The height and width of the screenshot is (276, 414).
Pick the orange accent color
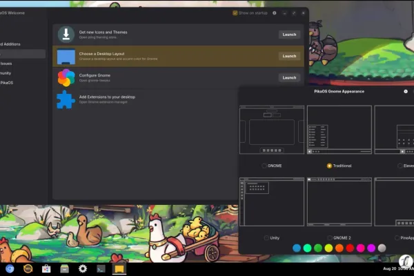[339, 248]
